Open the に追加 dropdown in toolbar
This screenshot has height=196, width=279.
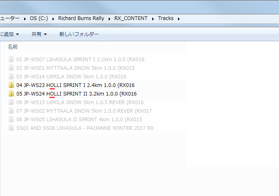[x=9, y=34]
